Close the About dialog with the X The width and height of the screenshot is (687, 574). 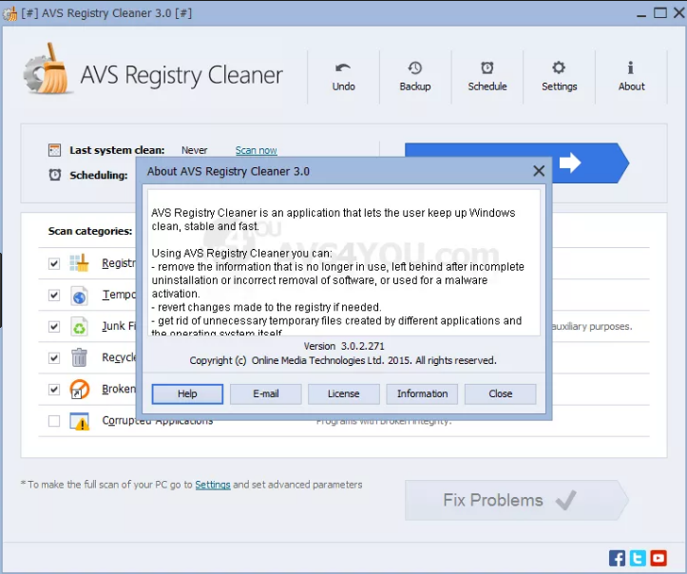point(539,171)
